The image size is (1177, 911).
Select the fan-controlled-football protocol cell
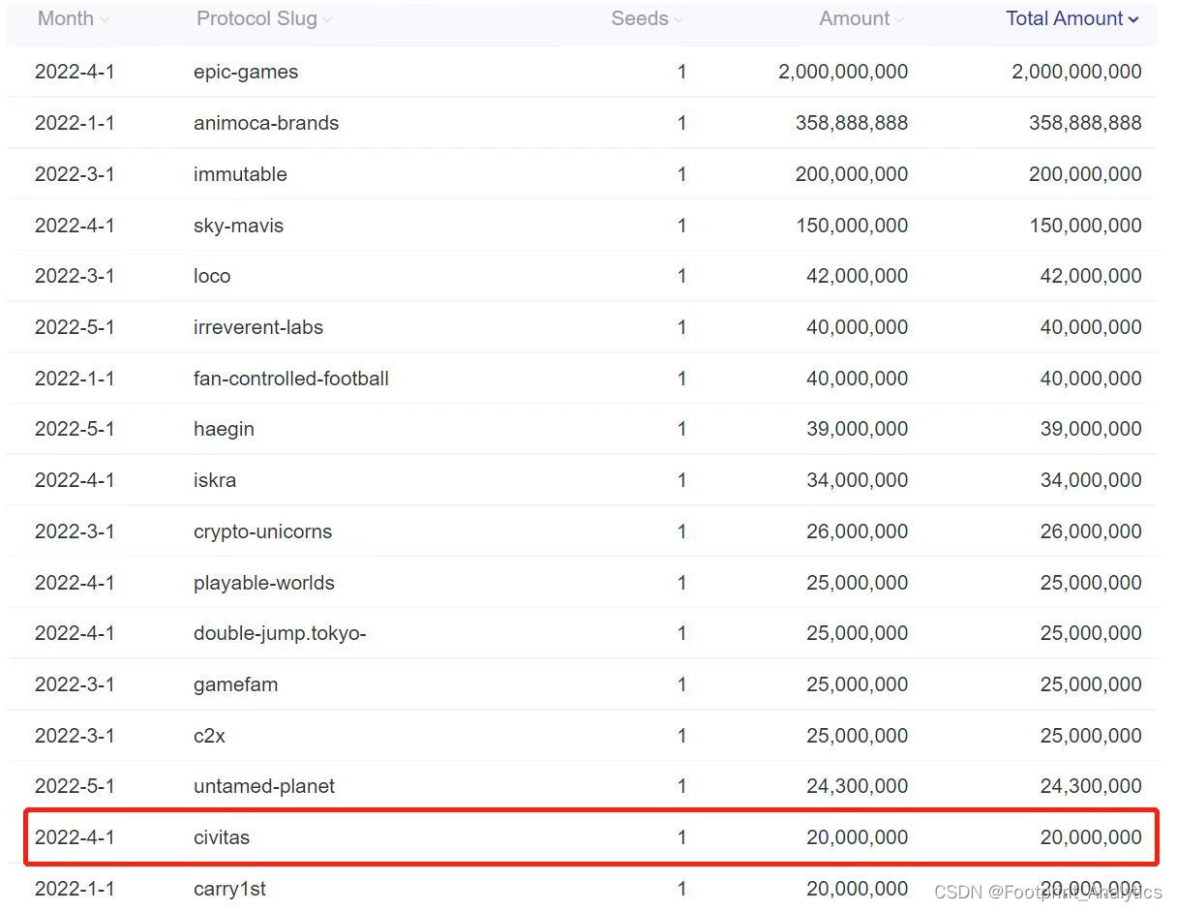point(291,379)
